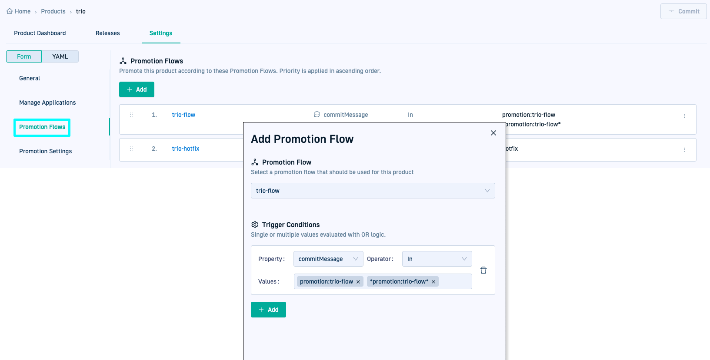Click the Add button in the dialog
The width and height of the screenshot is (710, 360).
pos(268,310)
